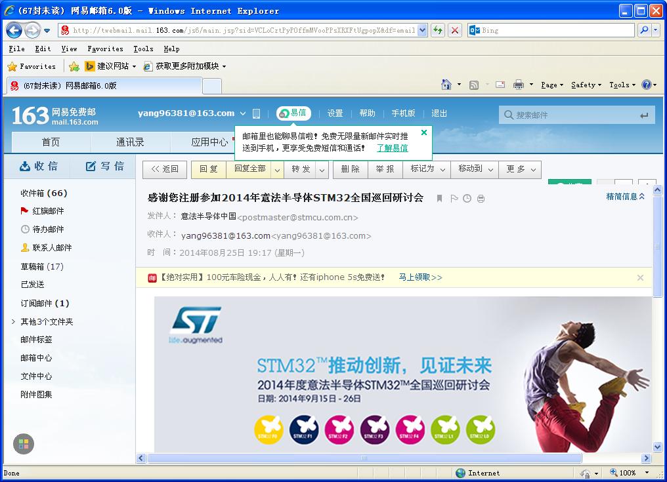The height and width of the screenshot is (482, 667).
Task: Set a reminder with the clock icon
Action: click(x=467, y=199)
